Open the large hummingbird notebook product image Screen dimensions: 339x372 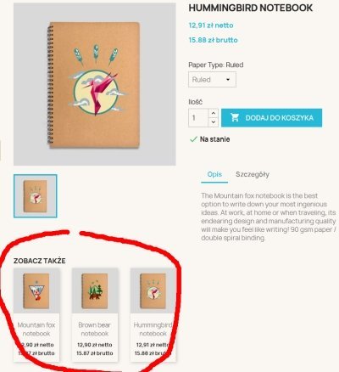(95, 84)
